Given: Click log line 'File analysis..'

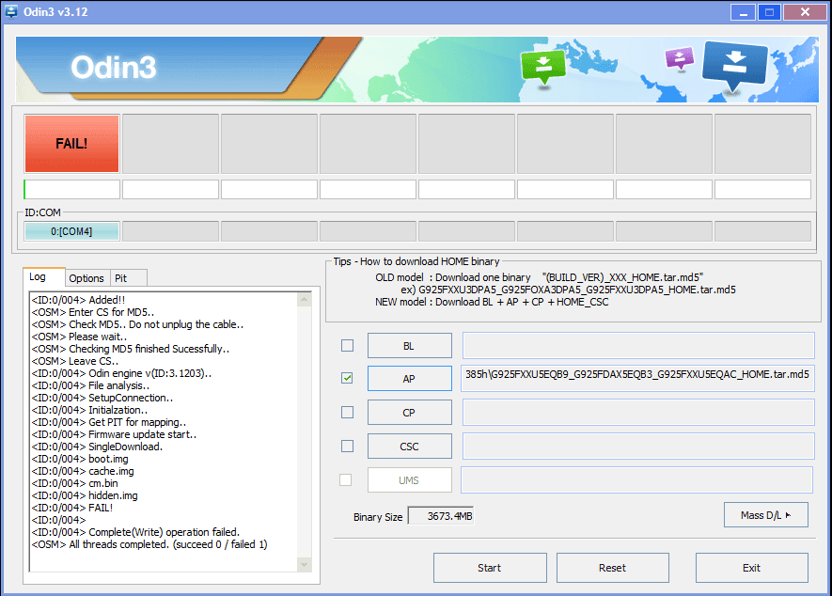Looking at the screenshot, I should point(91,385).
